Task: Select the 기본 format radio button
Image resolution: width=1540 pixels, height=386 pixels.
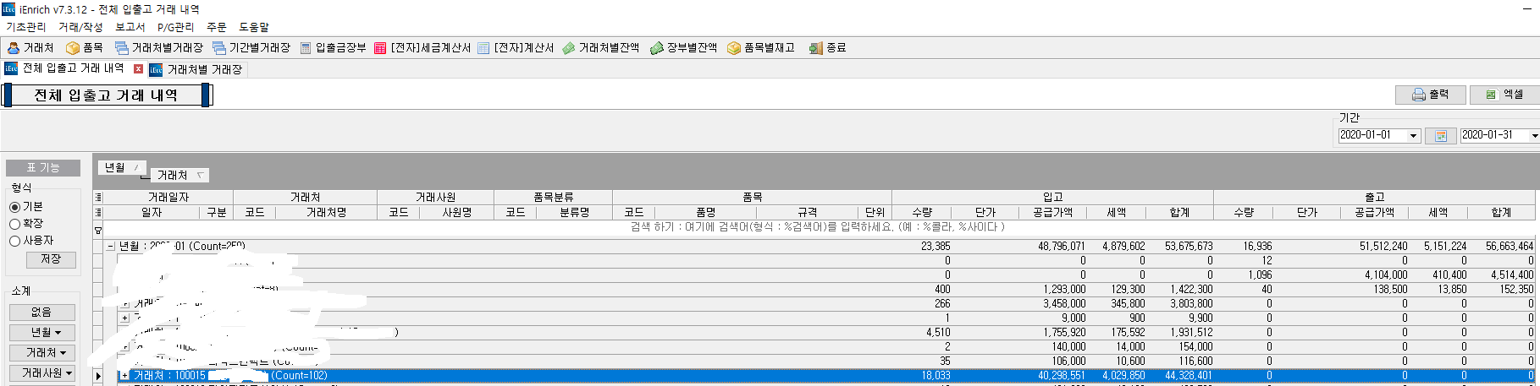Action: (x=14, y=207)
